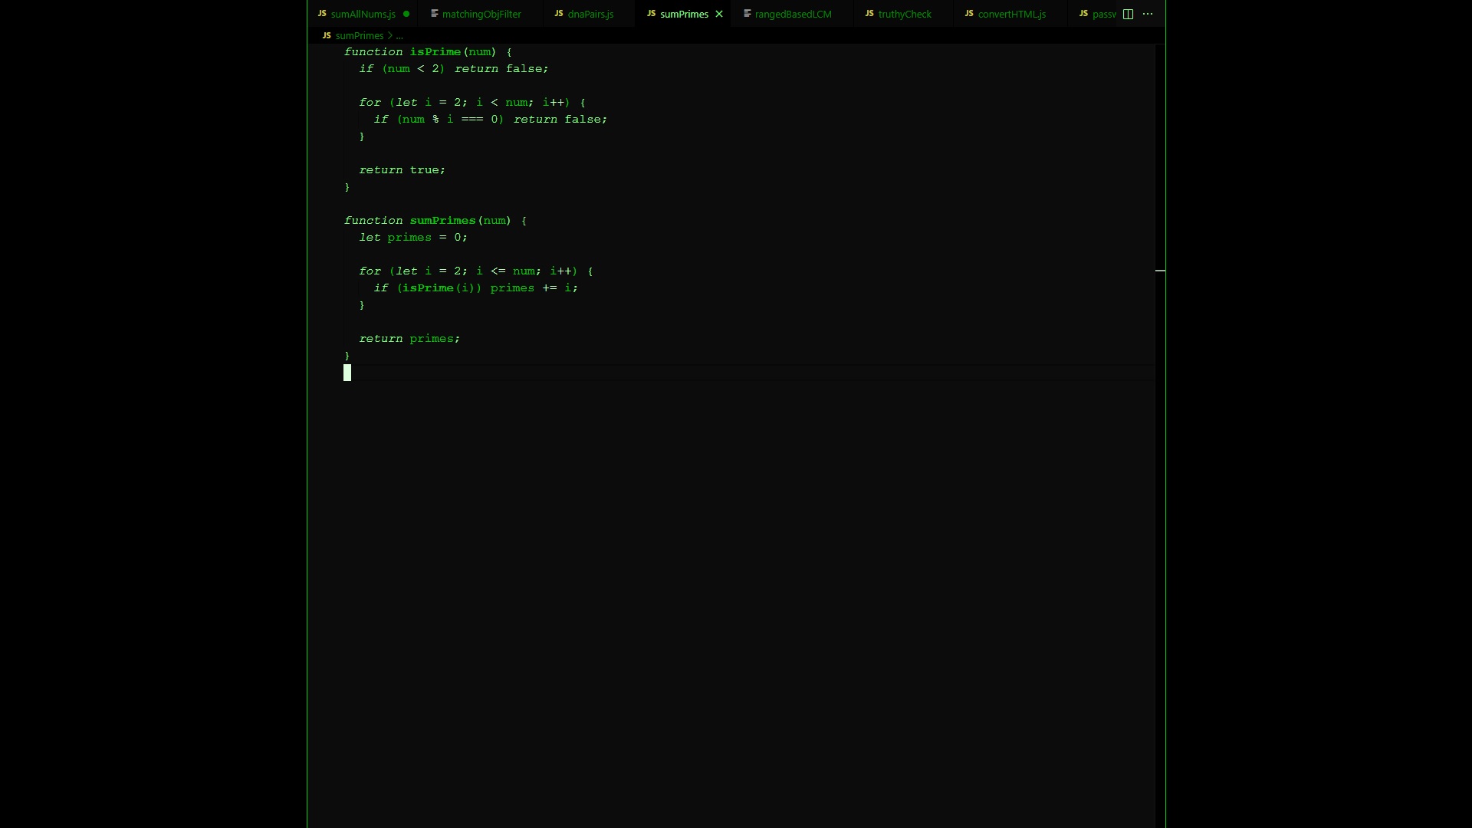Click the JS icon on sumAllNums.js tab
Image resolution: width=1472 pixels, height=828 pixels.
pos(322,14)
